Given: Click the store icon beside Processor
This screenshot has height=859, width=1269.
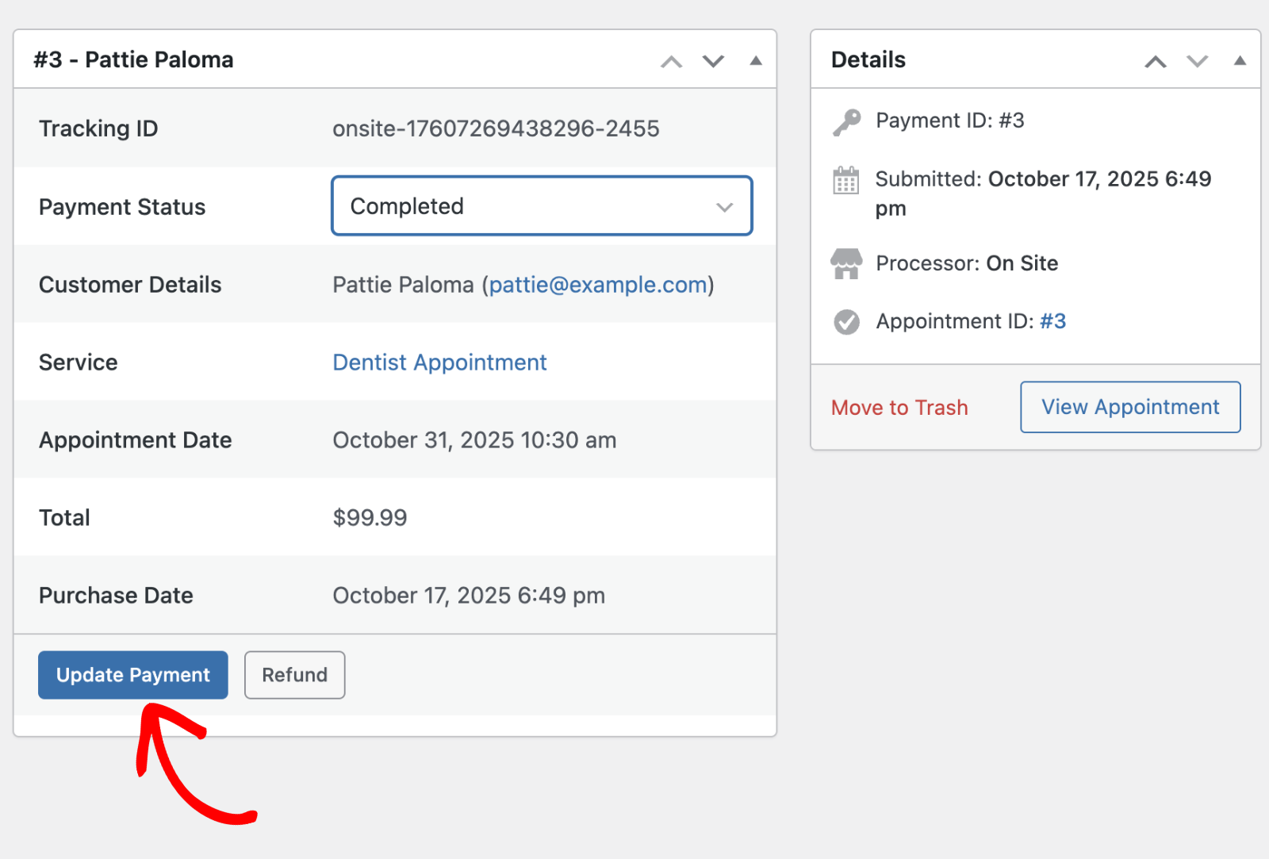Looking at the screenshot, I should pos(846,263).
